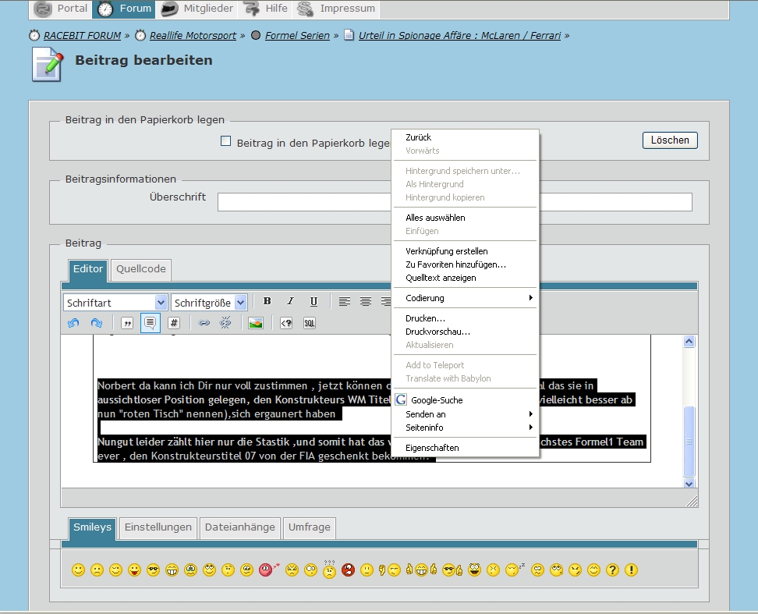Undo the last edit with the undo arrow

[x=73, y=323]
